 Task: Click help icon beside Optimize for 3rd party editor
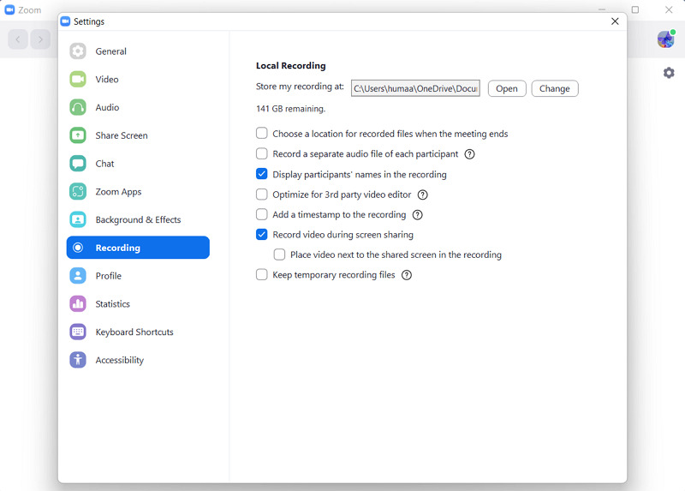422,195
